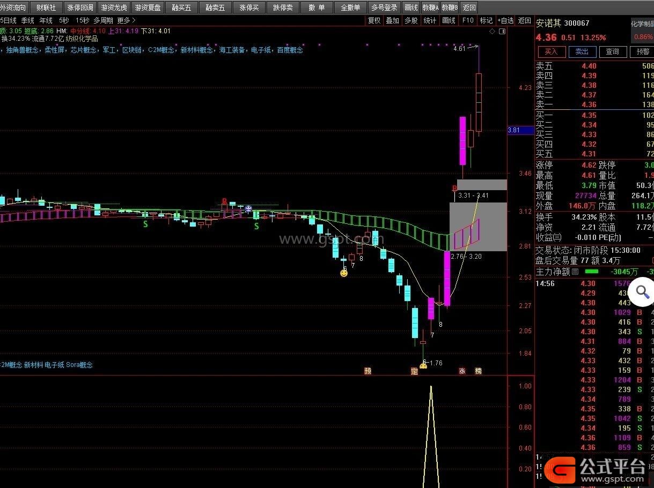The image size is (654, 488).
Task: Click 融卖五 toolbar button
Action: 216,7
